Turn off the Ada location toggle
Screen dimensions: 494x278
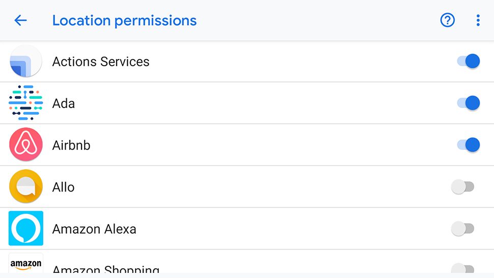tap(469, 103)
